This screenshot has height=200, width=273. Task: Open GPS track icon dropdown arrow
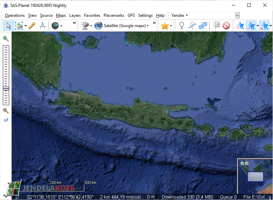coord(258,26)
